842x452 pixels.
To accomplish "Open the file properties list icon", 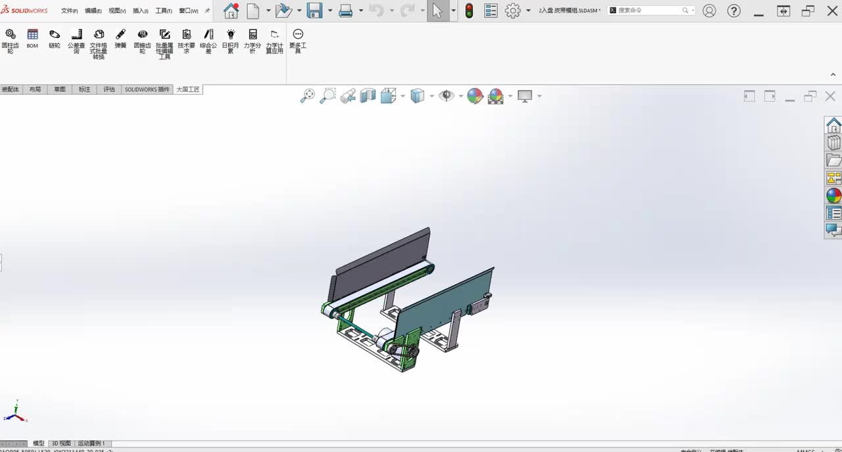I will (491, 11).
